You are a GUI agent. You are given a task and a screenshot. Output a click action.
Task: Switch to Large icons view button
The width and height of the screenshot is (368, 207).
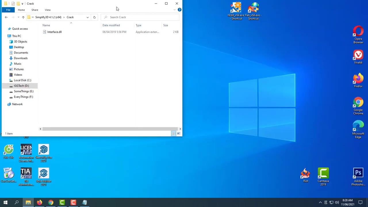(179, 133)
